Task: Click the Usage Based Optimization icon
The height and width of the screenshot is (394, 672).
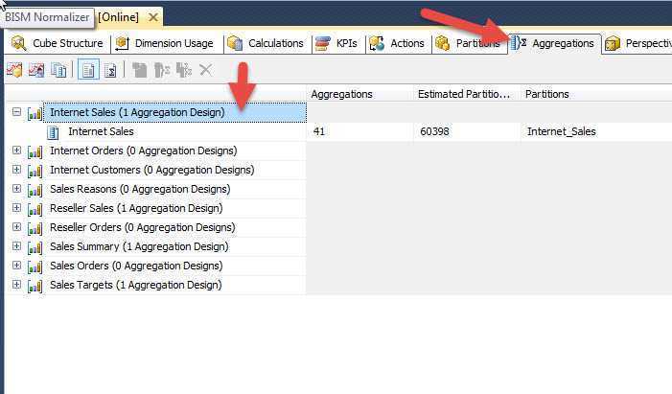Action: [x=36, y=70]
